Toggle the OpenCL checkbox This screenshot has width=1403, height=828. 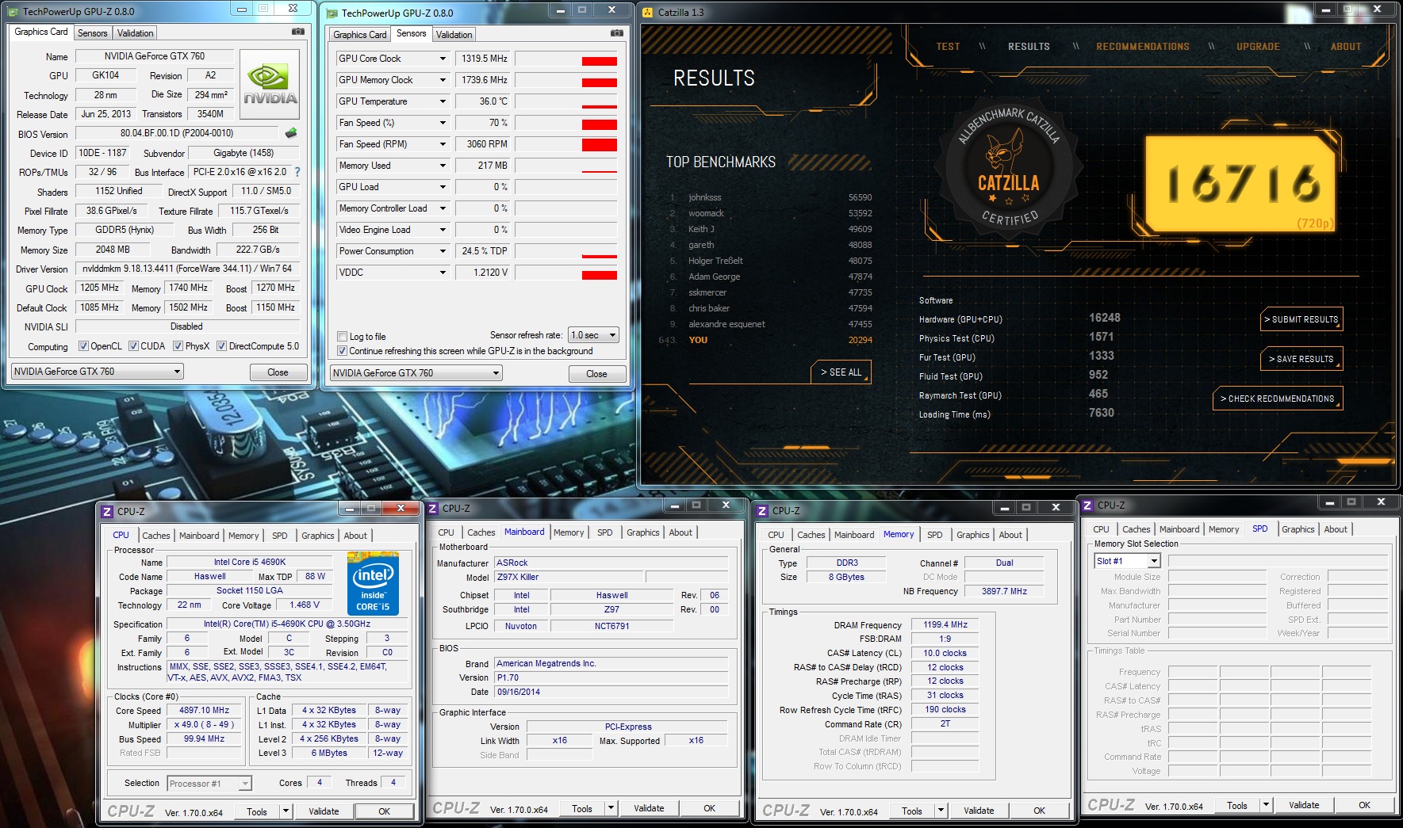pos(83,346)
